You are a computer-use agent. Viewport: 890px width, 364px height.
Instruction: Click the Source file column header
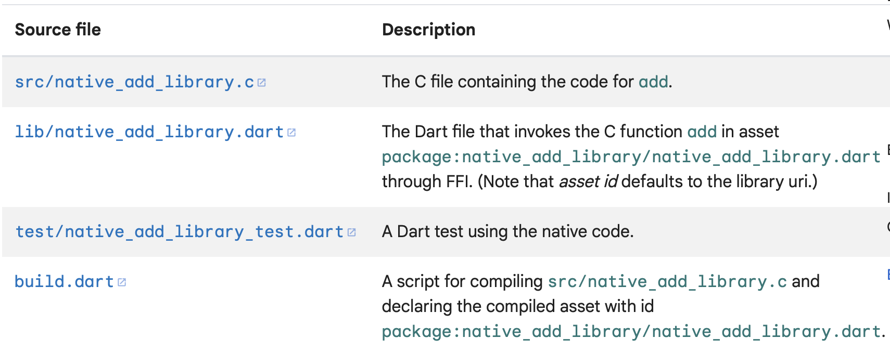(58, 30)
